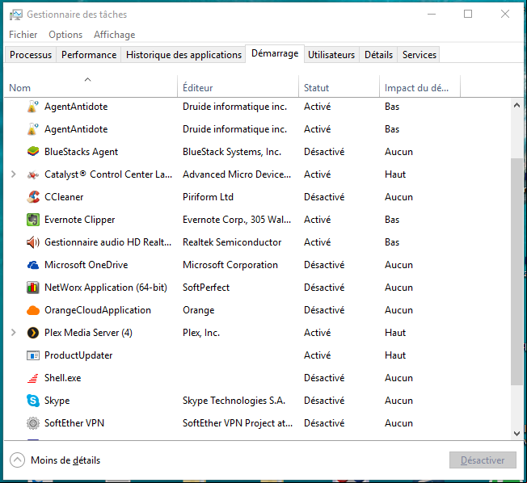Click the scrollbar down arrow

click(x=517, y=433)
